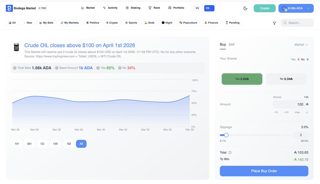This screenshot has width=320, height=184.
Task: Click the Total Bets 1.56k ADA value
Action: (x=42, y=68)
